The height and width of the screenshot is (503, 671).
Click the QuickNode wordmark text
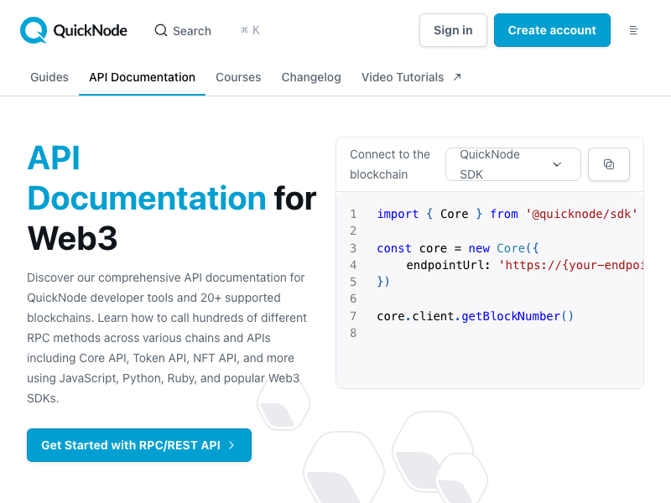point(90,30)
